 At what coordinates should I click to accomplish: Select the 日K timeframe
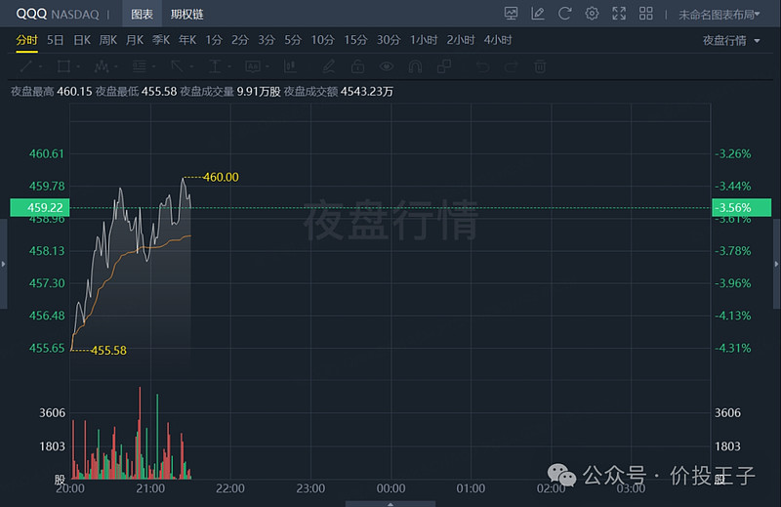(82, 40)
